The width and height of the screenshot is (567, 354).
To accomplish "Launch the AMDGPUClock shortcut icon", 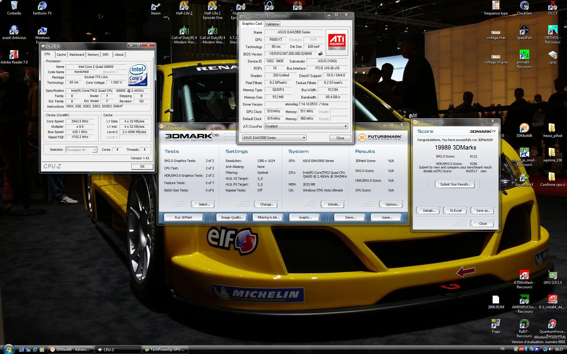I will [524, 300].
